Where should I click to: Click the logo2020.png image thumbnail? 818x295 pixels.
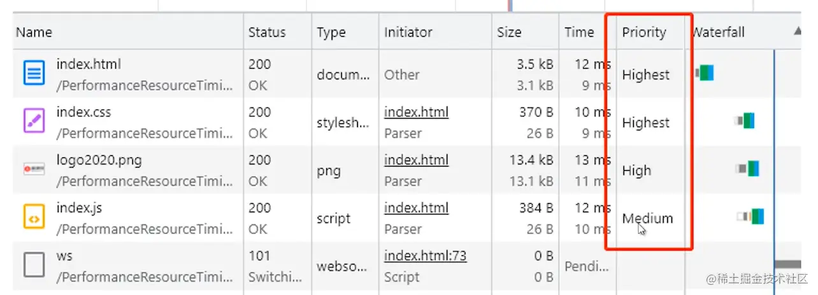click(34, 169)
